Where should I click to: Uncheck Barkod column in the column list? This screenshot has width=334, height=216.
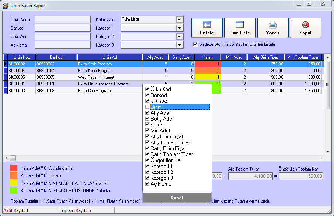[x=147, y=95]
